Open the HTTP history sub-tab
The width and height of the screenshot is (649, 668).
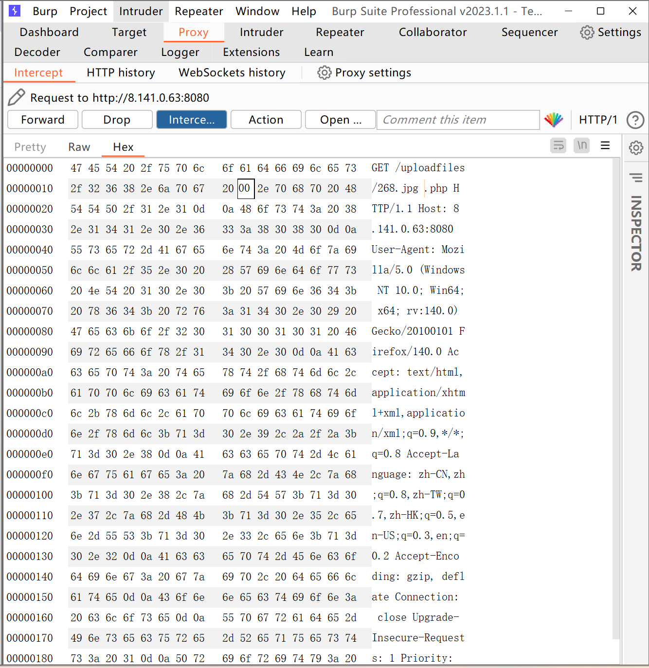pyautogui.click(x=121, y=72)
